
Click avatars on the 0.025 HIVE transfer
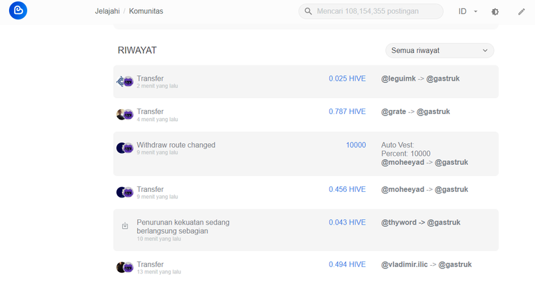(125, 81)
